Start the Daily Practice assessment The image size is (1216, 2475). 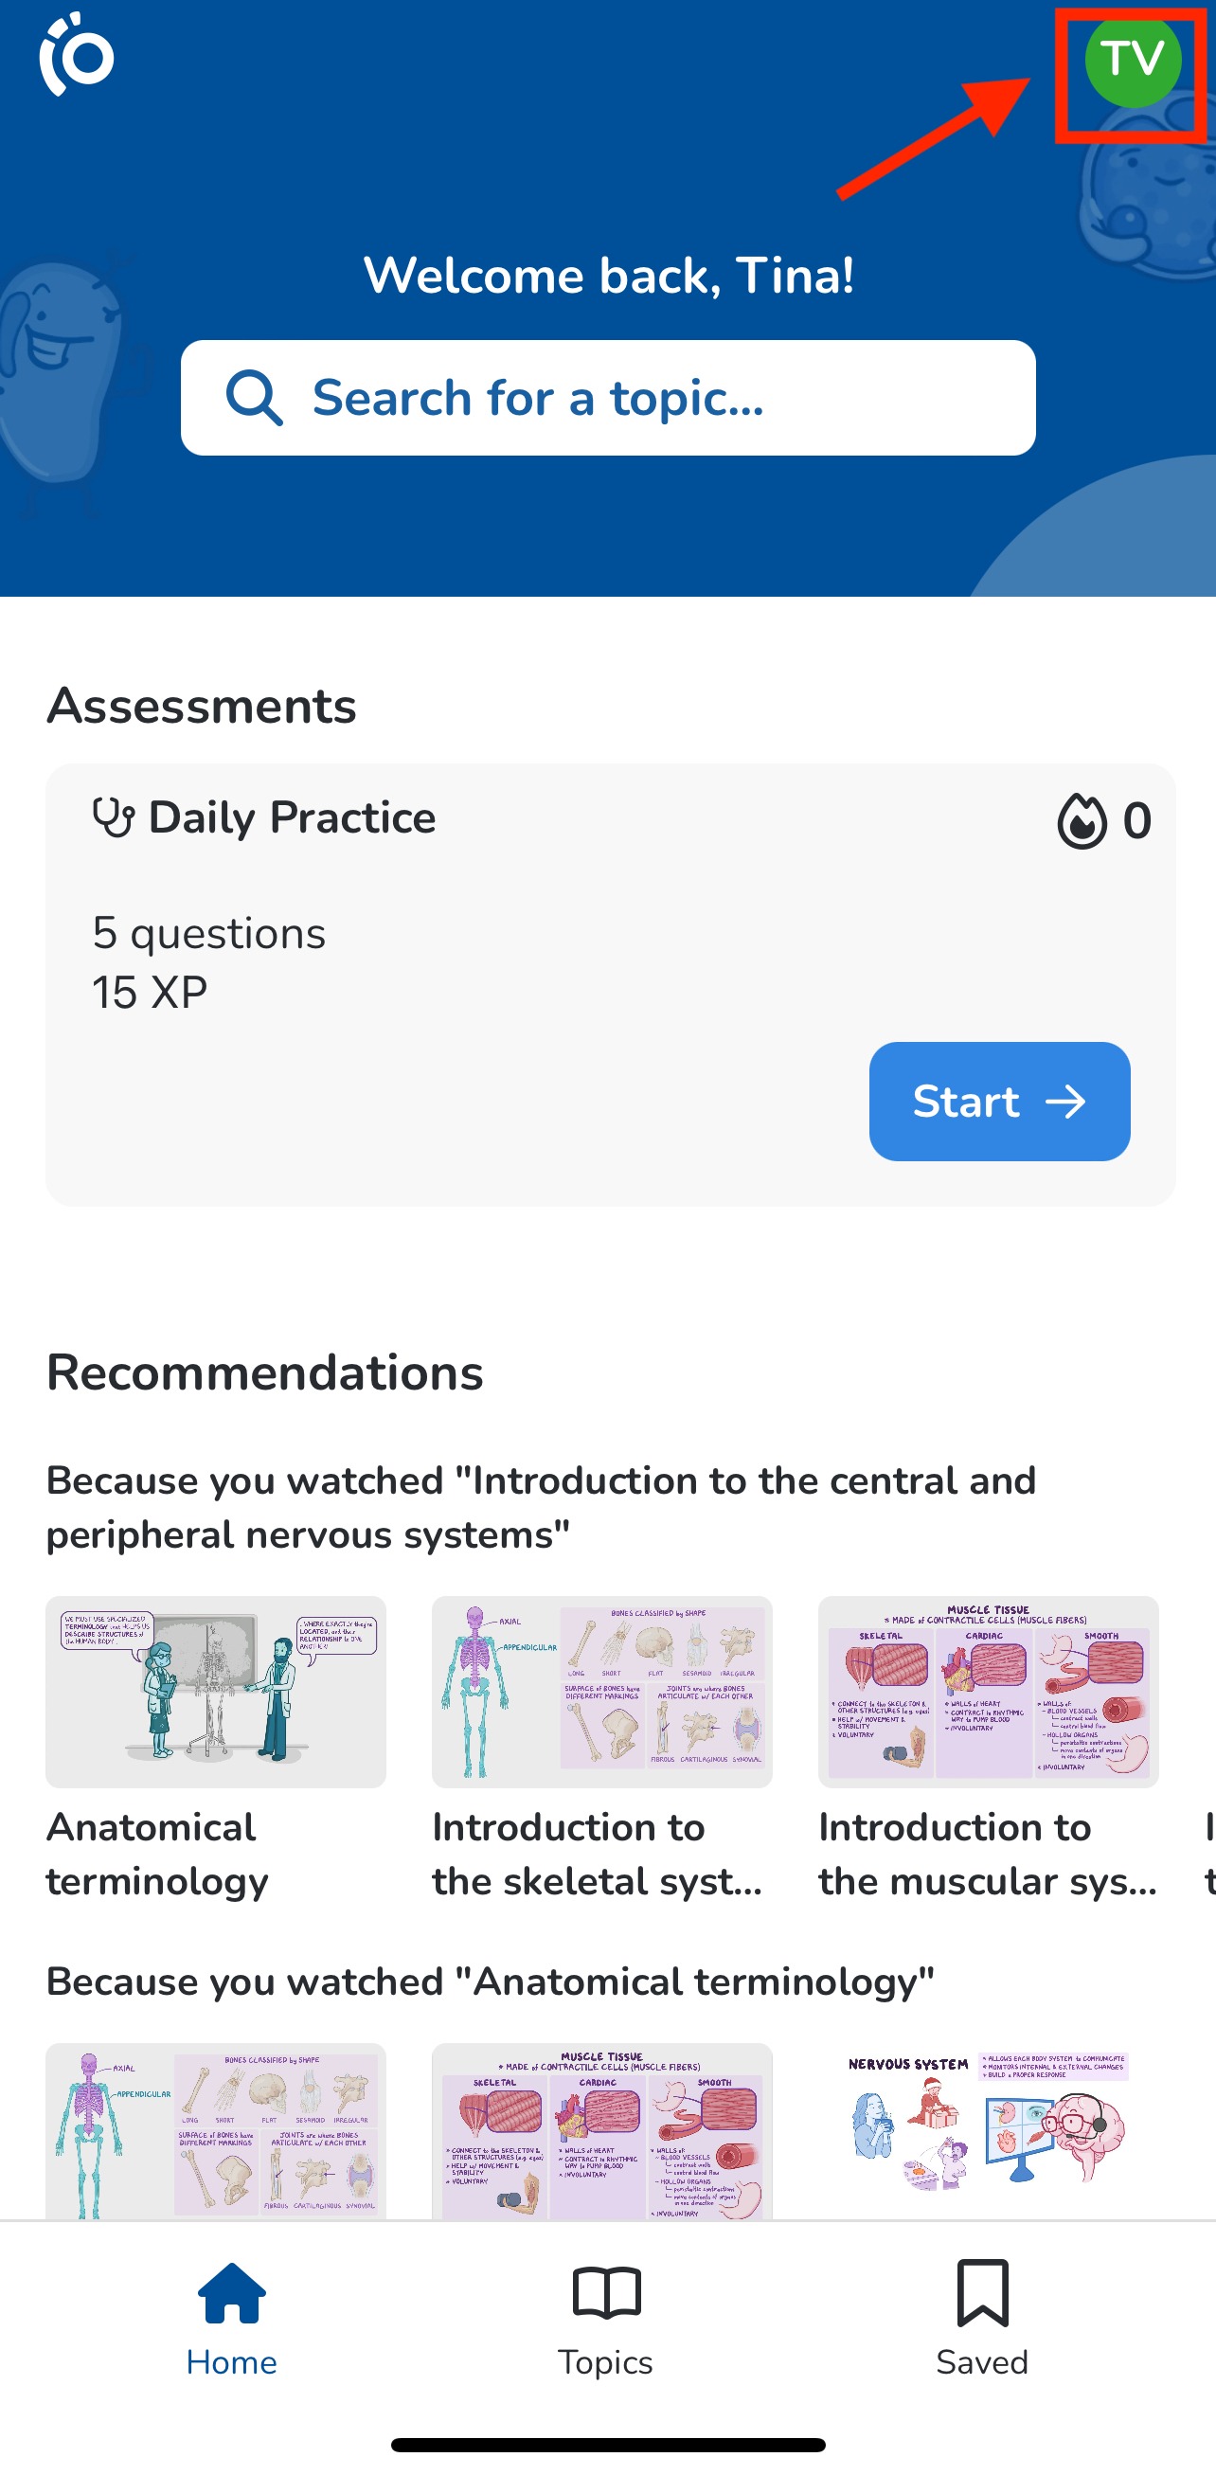[999, 1101]
